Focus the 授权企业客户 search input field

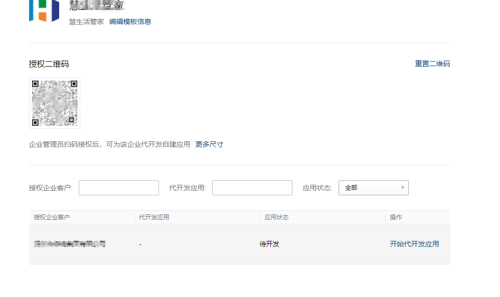click(119, 188)
